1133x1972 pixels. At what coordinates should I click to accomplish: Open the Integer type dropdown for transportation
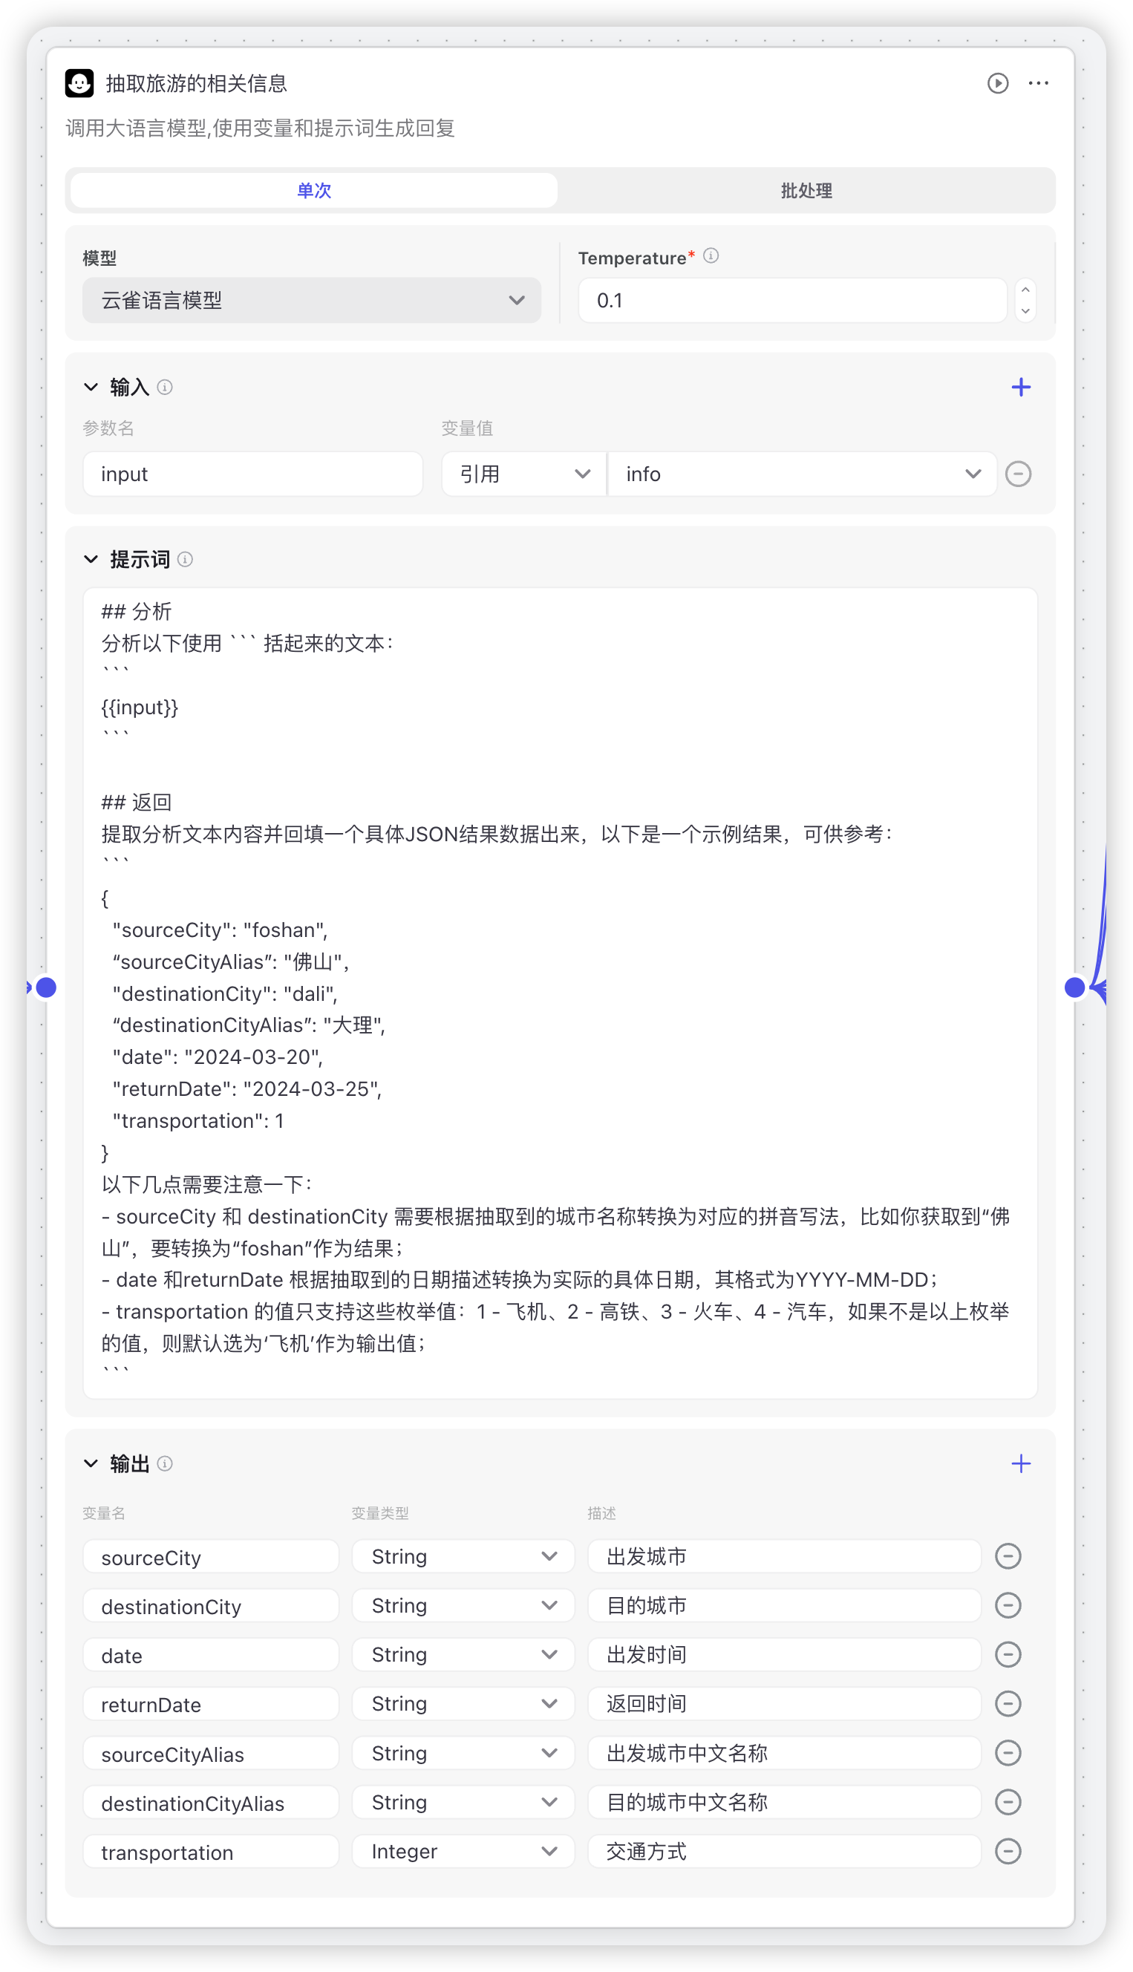tap(463, 1852)
